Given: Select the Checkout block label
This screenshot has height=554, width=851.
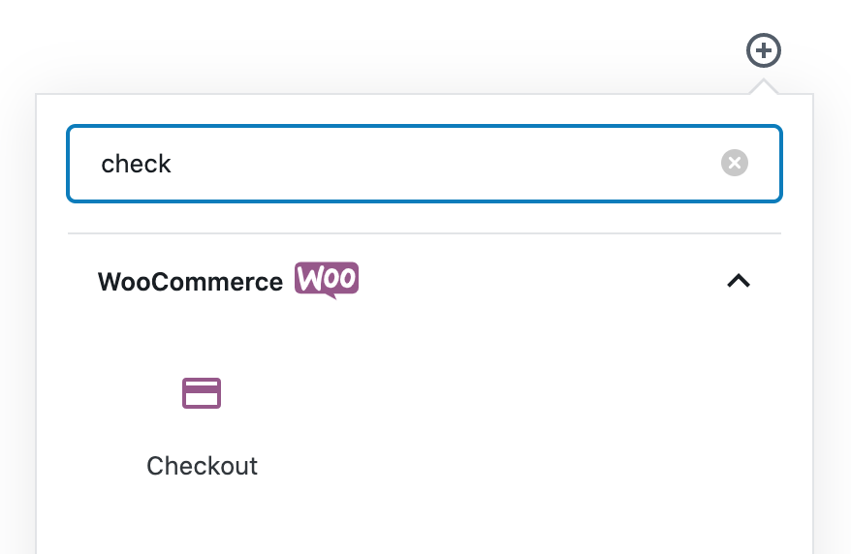Looking at the screenshot, I should click(202, 466).
